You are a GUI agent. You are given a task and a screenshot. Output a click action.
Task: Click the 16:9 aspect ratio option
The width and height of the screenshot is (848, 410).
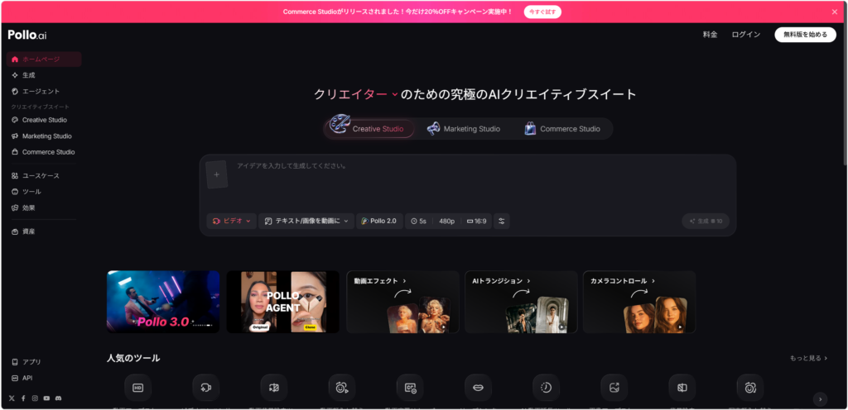[x=476, y=222]
